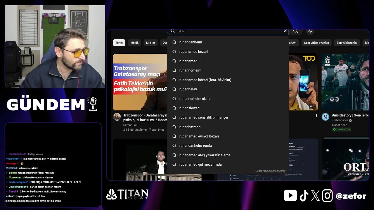374x210 pixels.
Task: Choose suggestion 'runar norheim'
Action: (228, 70)
